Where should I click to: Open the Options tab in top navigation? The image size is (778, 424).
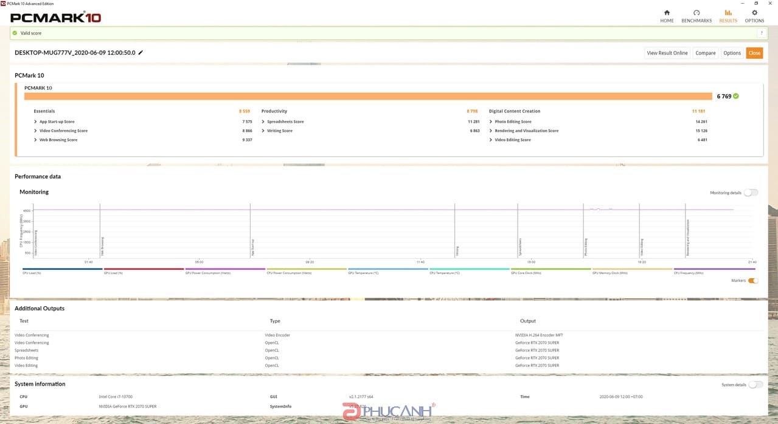click(754, 16)
